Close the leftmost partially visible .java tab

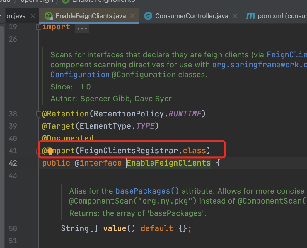pyautogui.click(x=33, y=16)
